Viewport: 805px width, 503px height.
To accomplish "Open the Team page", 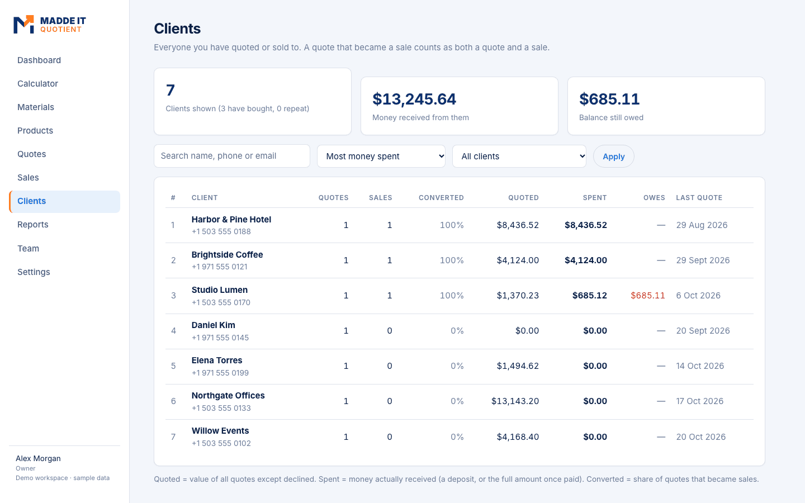I will (x=64, y=249).
